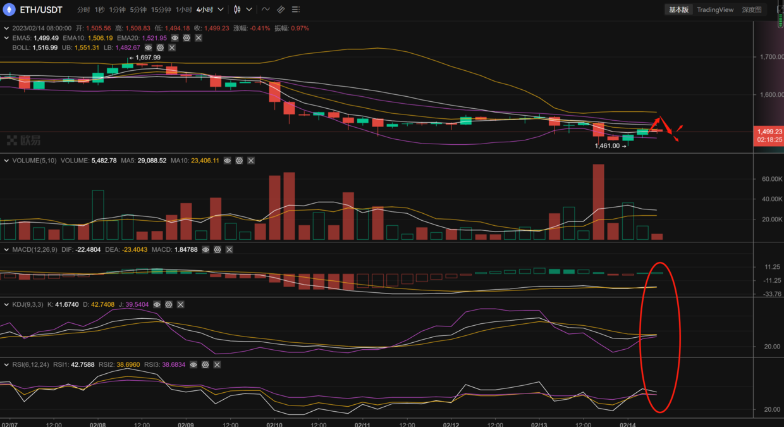The image size is (784, 427).
Task: Toggle BOLL bands visibility eye
Action: (x=149, y=47)
